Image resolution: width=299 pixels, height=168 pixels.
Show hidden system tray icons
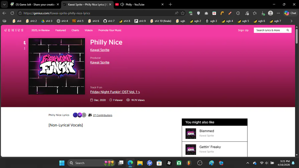click(x=248, y=163)
